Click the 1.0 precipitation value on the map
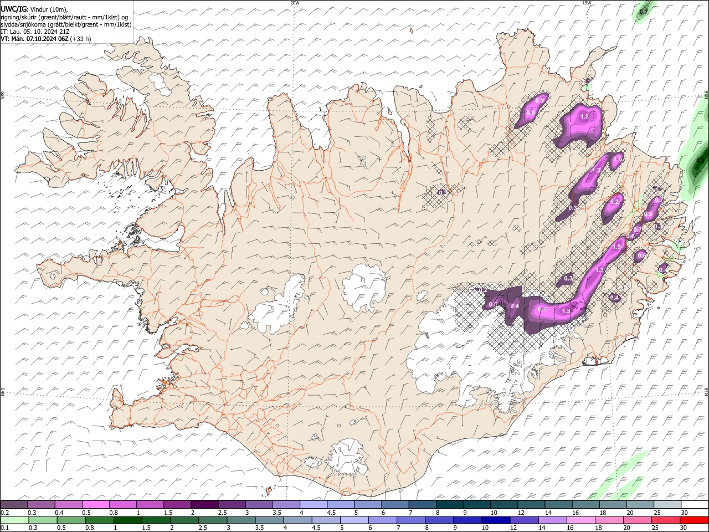The image size is (709, 532). (618, 159)
